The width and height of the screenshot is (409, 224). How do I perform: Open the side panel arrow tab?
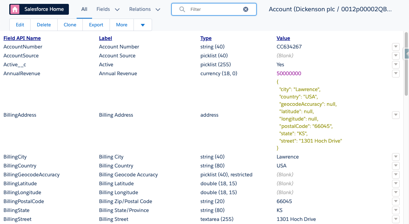[407, 53]
